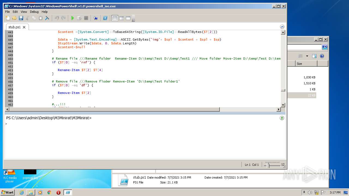Image resolution: width=349 pixels, height=196 pixels.
Task: Create a new script with the New icon
Action: 8,18
